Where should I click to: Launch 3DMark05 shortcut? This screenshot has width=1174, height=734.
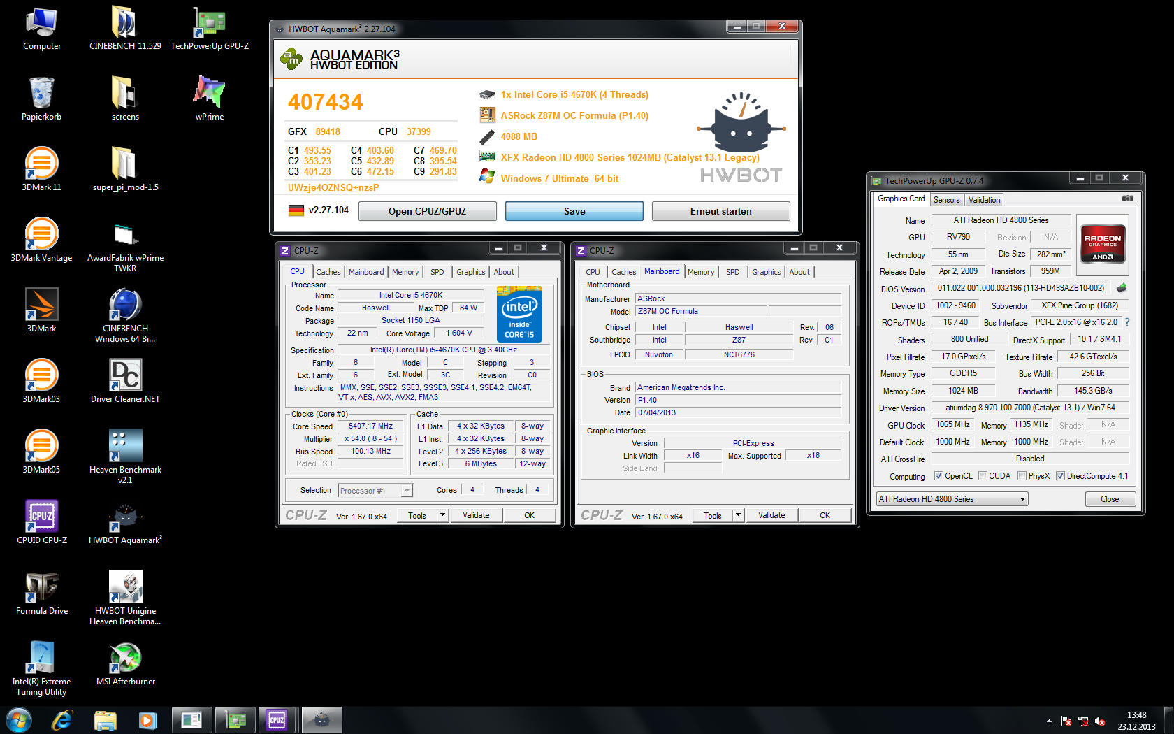click(41, 452)
